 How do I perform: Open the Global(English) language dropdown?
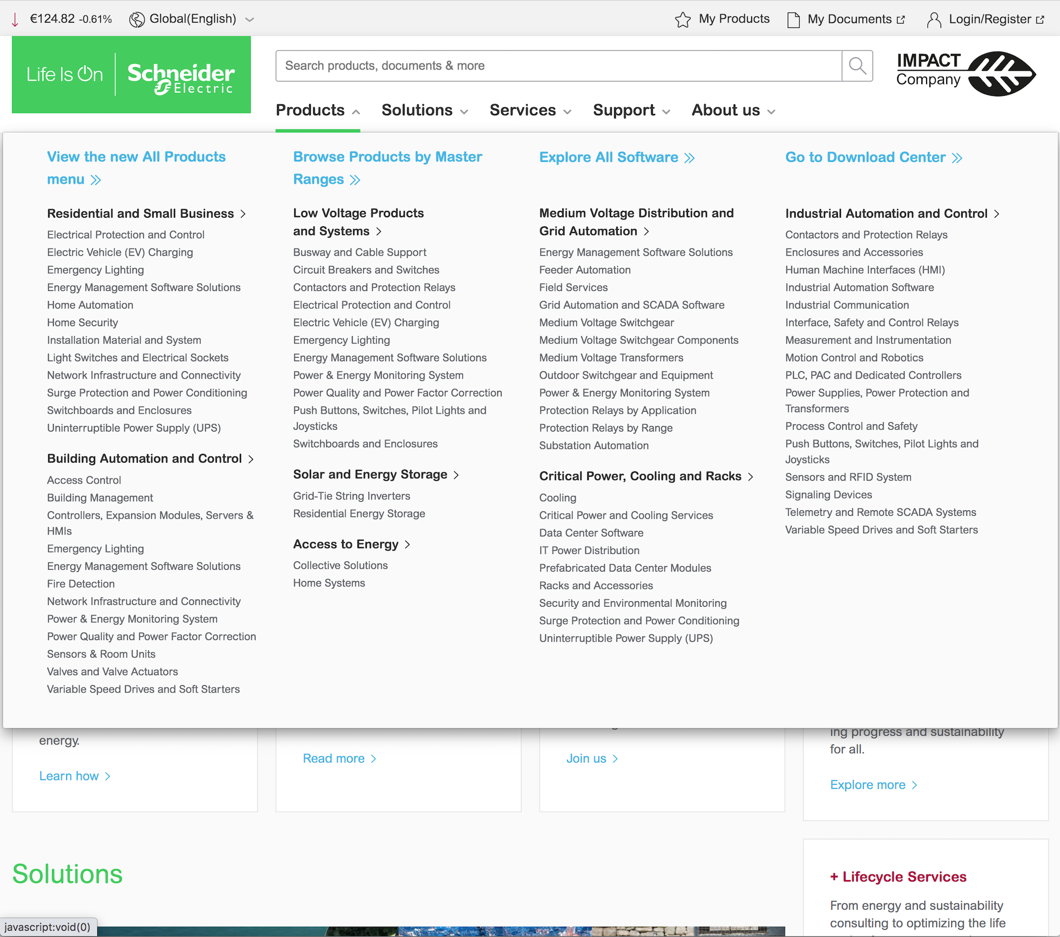(x=192, y=19)
